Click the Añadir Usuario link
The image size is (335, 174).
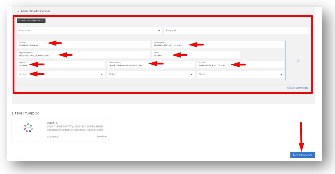point(296,88)
